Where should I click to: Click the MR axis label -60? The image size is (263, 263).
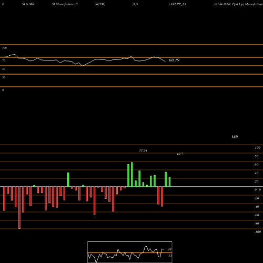(x=257, y=215)
